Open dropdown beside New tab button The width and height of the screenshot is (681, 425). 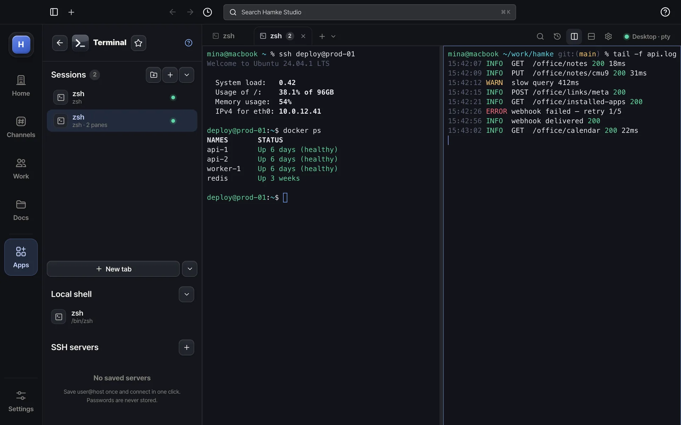click(190, 269)
